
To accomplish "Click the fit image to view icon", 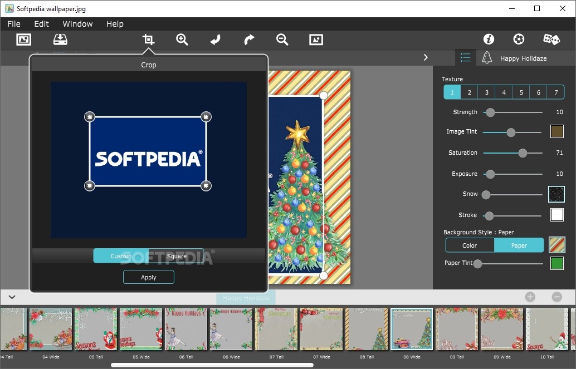I will tap(316, 40).
